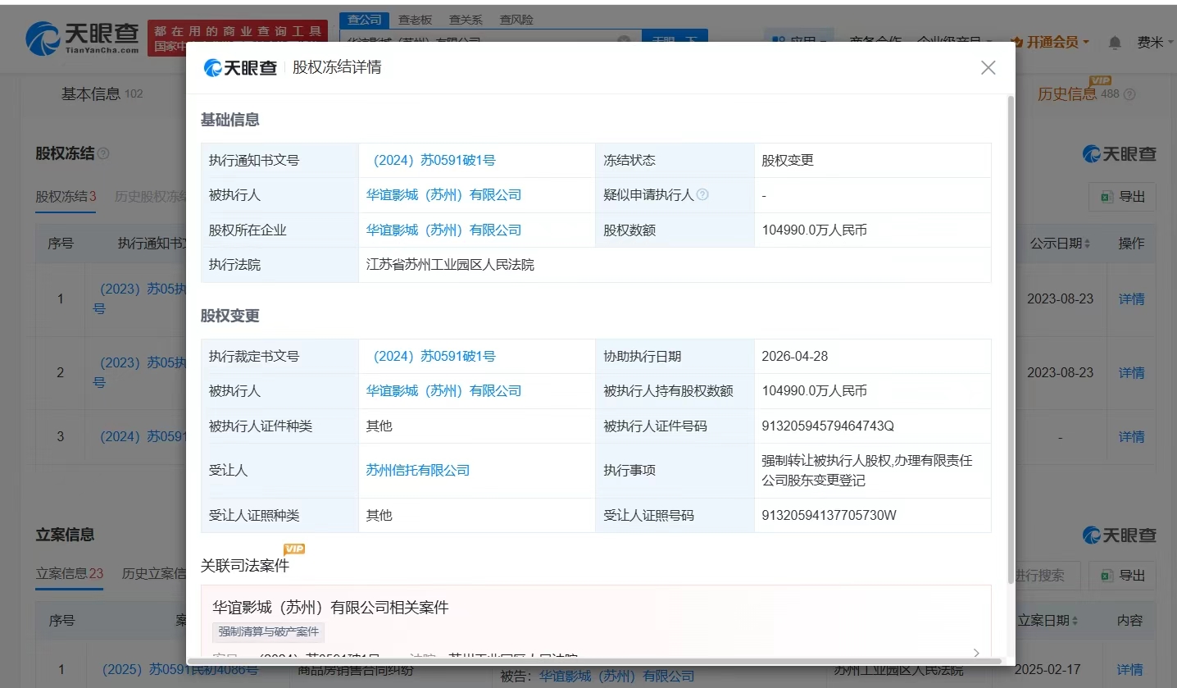Click the VIP badge above 历史信息
This screenshot has width=1177, height=688.
pos(1100,80)
